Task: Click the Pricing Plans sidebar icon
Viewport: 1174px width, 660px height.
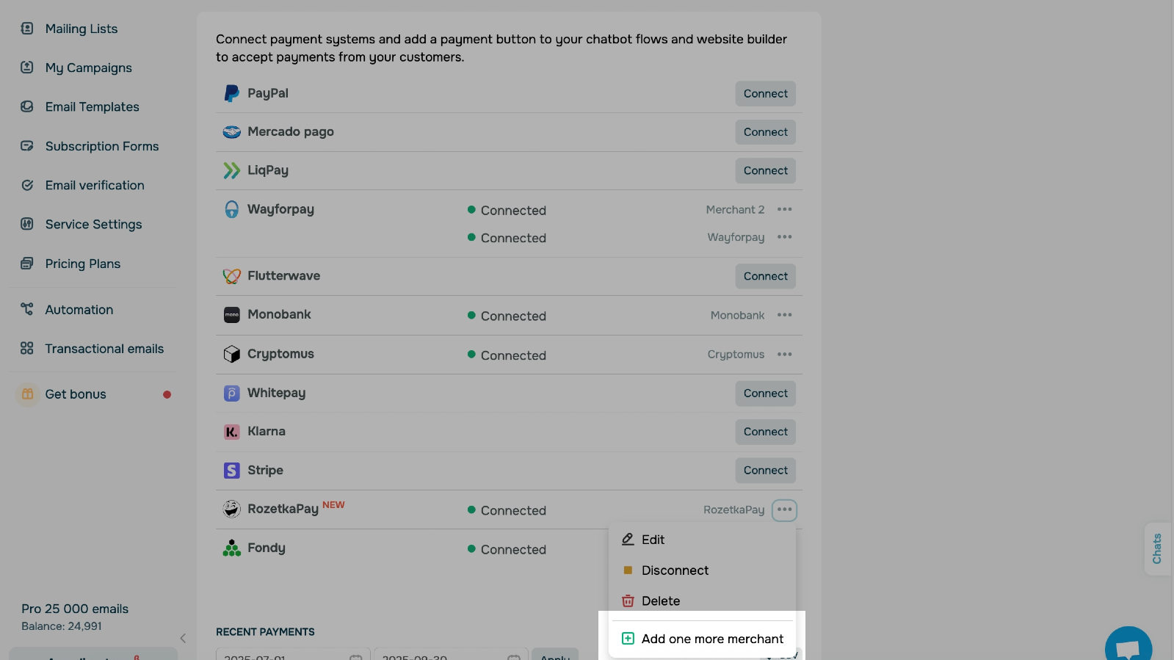Action: [27, 264]
